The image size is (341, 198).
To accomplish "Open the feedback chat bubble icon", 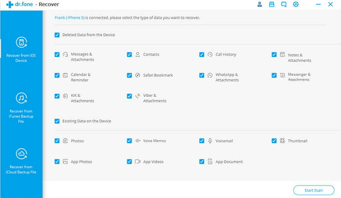I will (x=284, y=4).
